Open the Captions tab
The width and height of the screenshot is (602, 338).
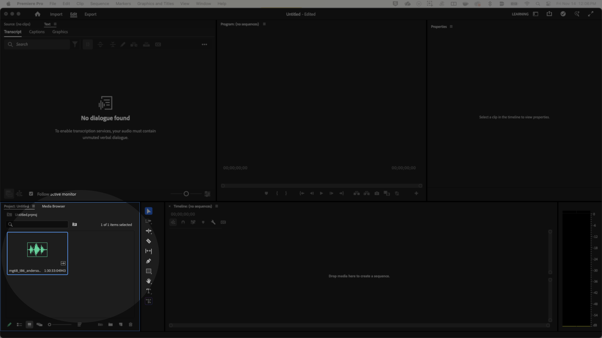pos(37,32)
